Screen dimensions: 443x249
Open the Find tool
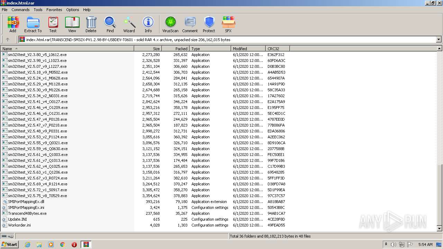coord(110,24)
